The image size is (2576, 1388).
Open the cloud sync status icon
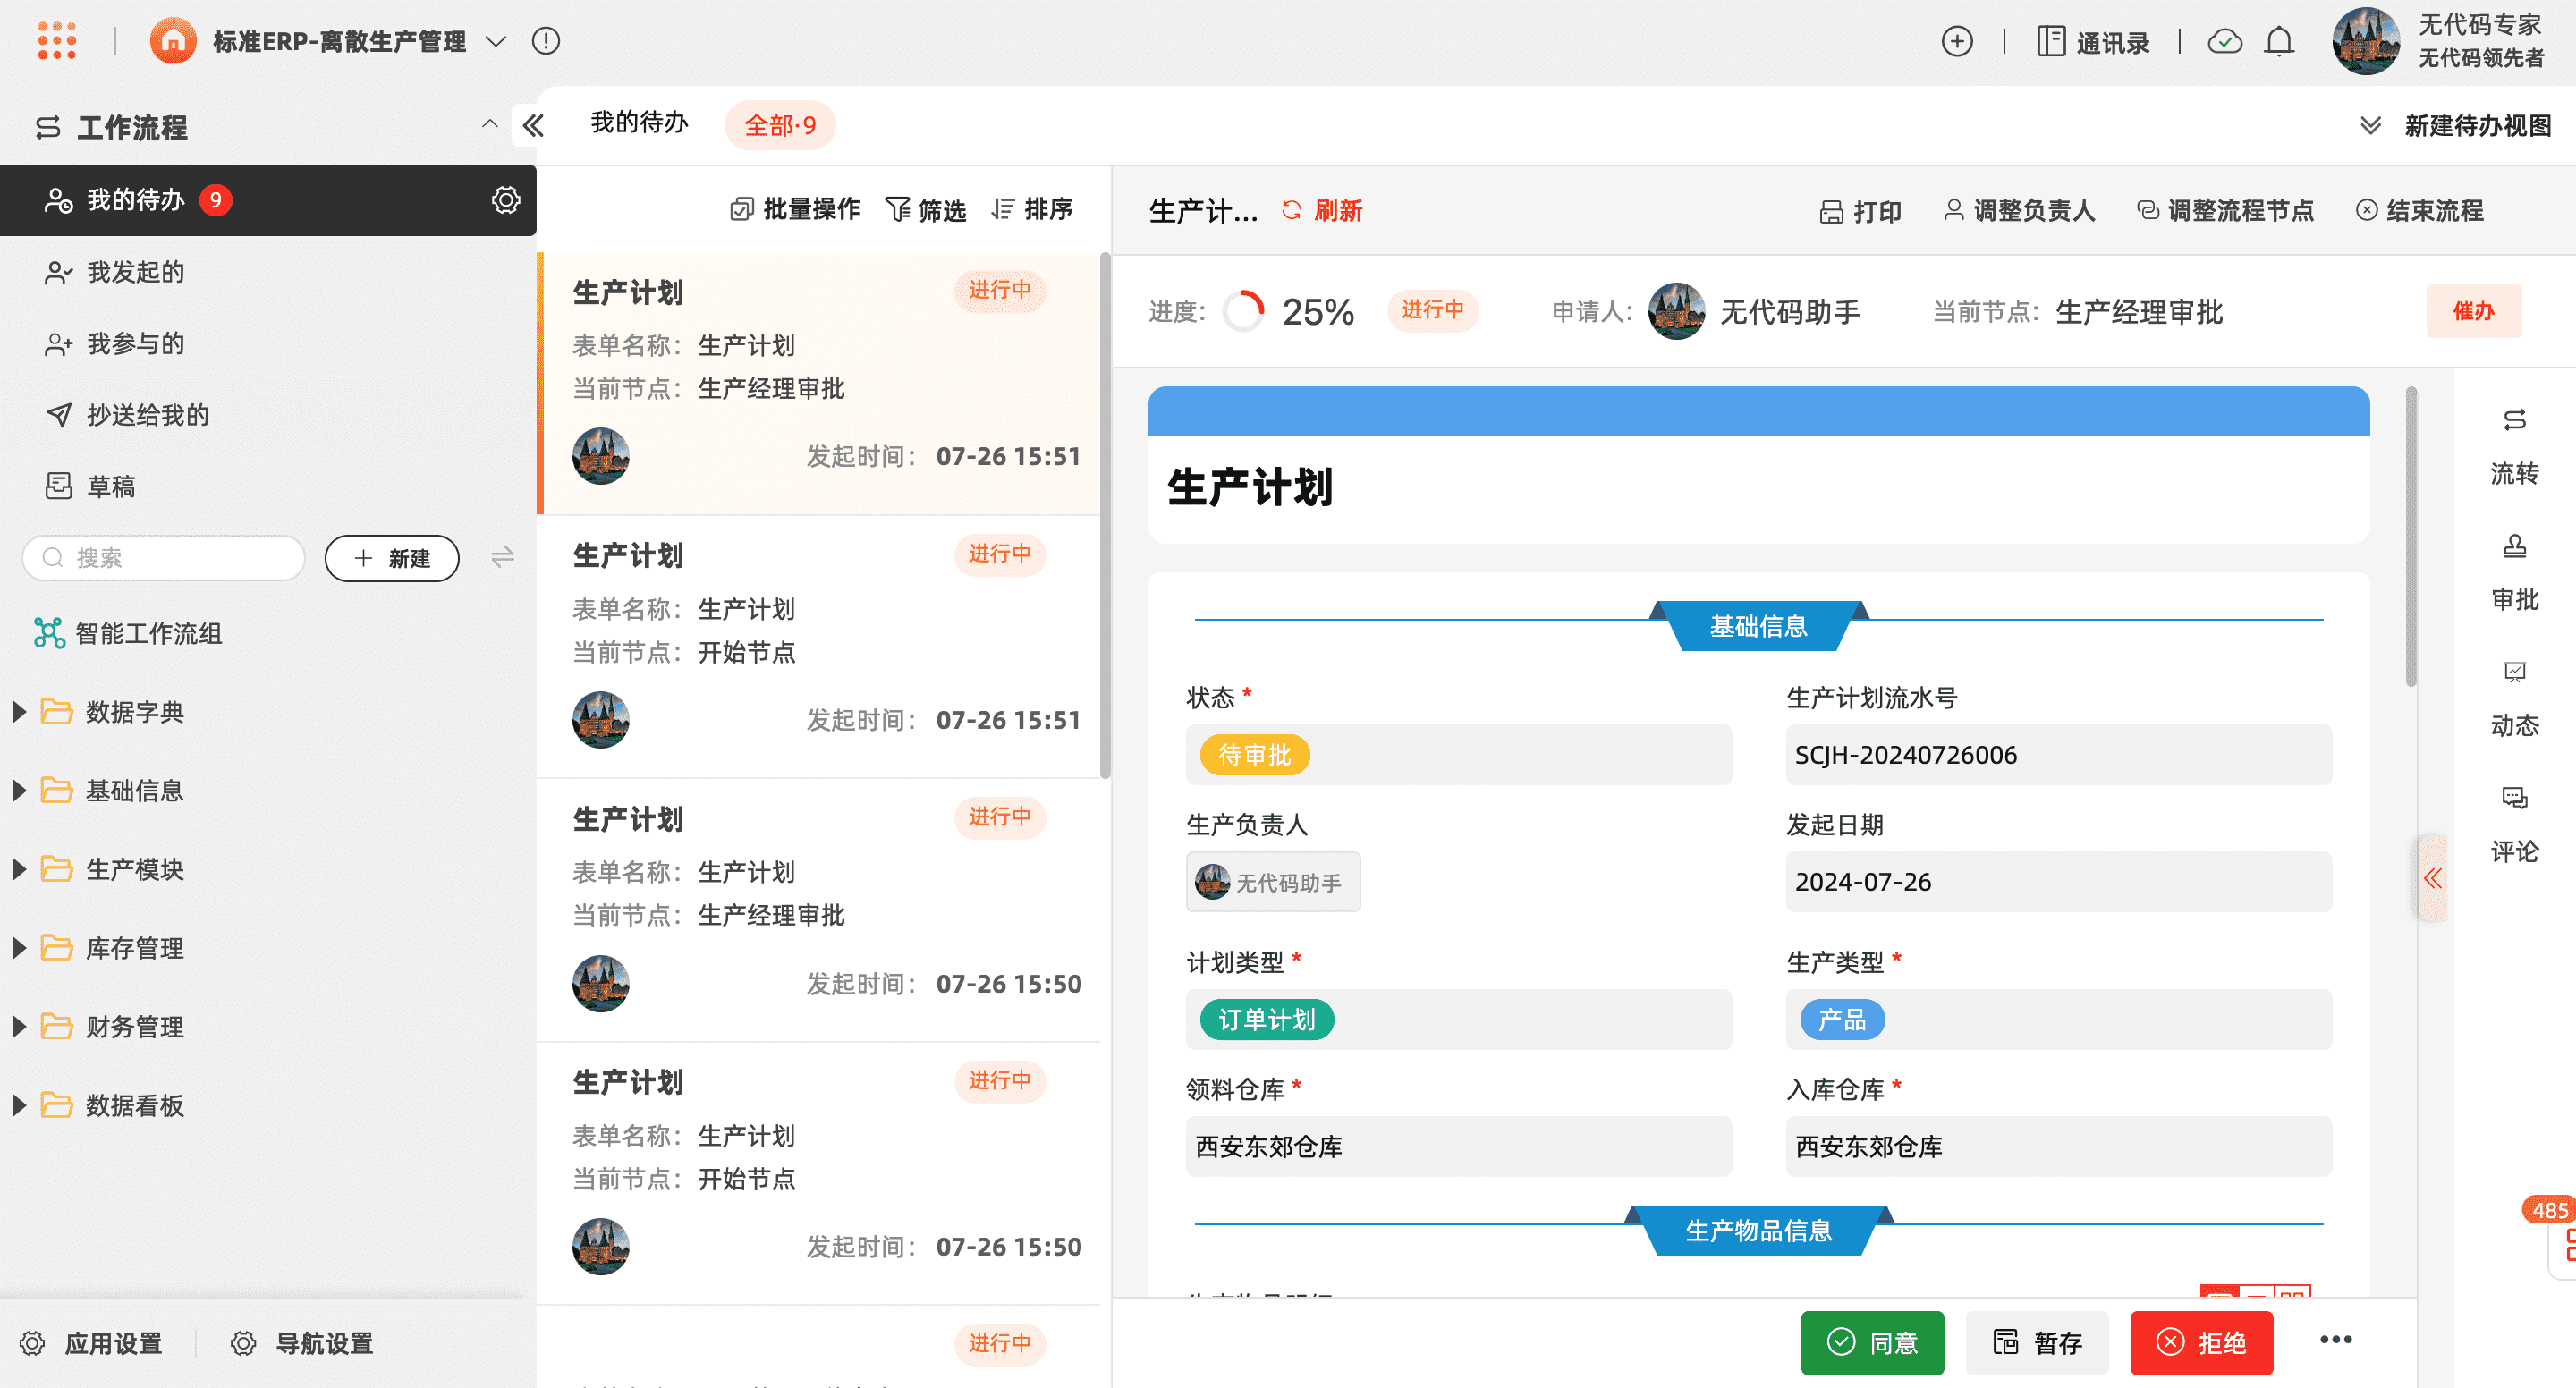[x=2225, y=41]
